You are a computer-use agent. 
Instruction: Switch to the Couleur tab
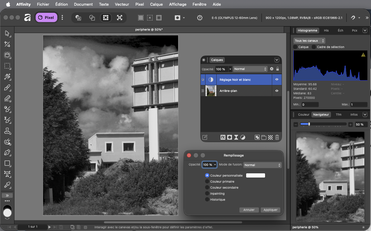click(304, 114)
